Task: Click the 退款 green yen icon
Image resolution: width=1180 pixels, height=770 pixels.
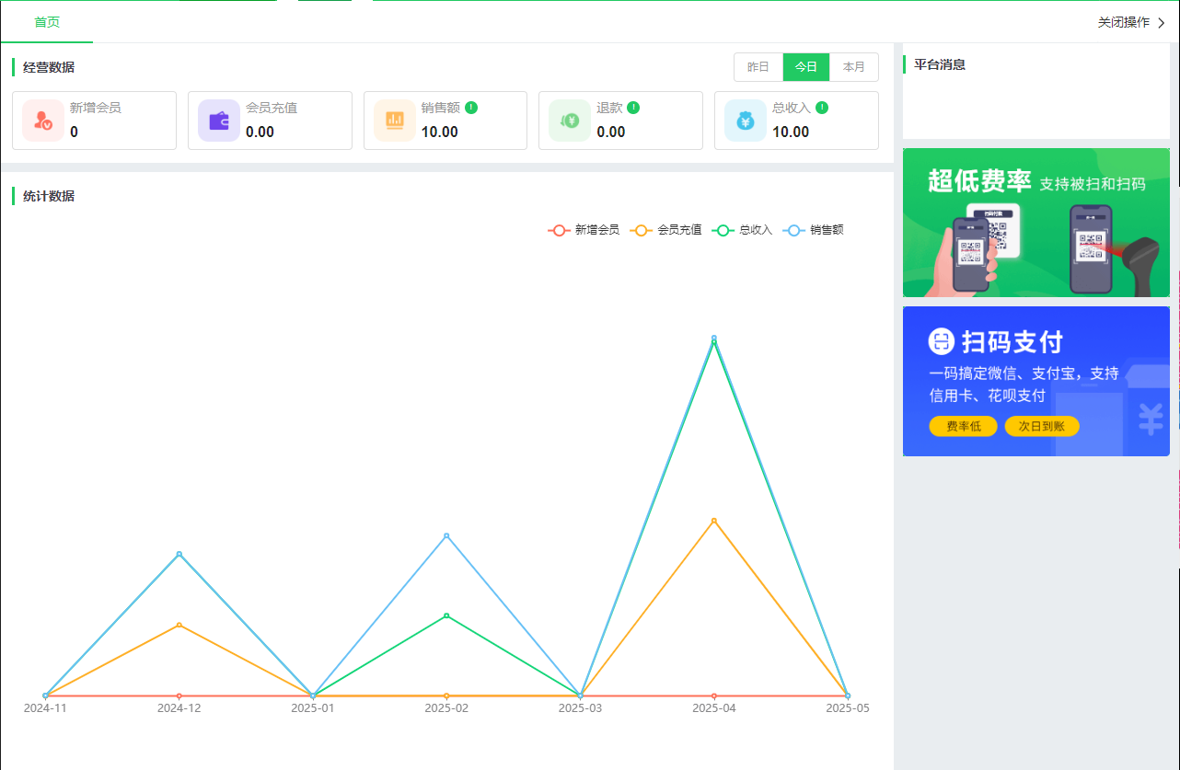Action: (570, 121)
